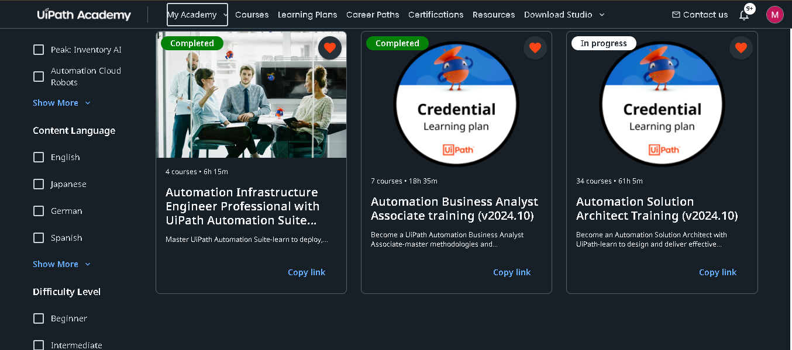This screenshot has width=792, height=350.
Task: Expand the My Academy dropdown
Action: pyautogui.click(x=197, y=15)
